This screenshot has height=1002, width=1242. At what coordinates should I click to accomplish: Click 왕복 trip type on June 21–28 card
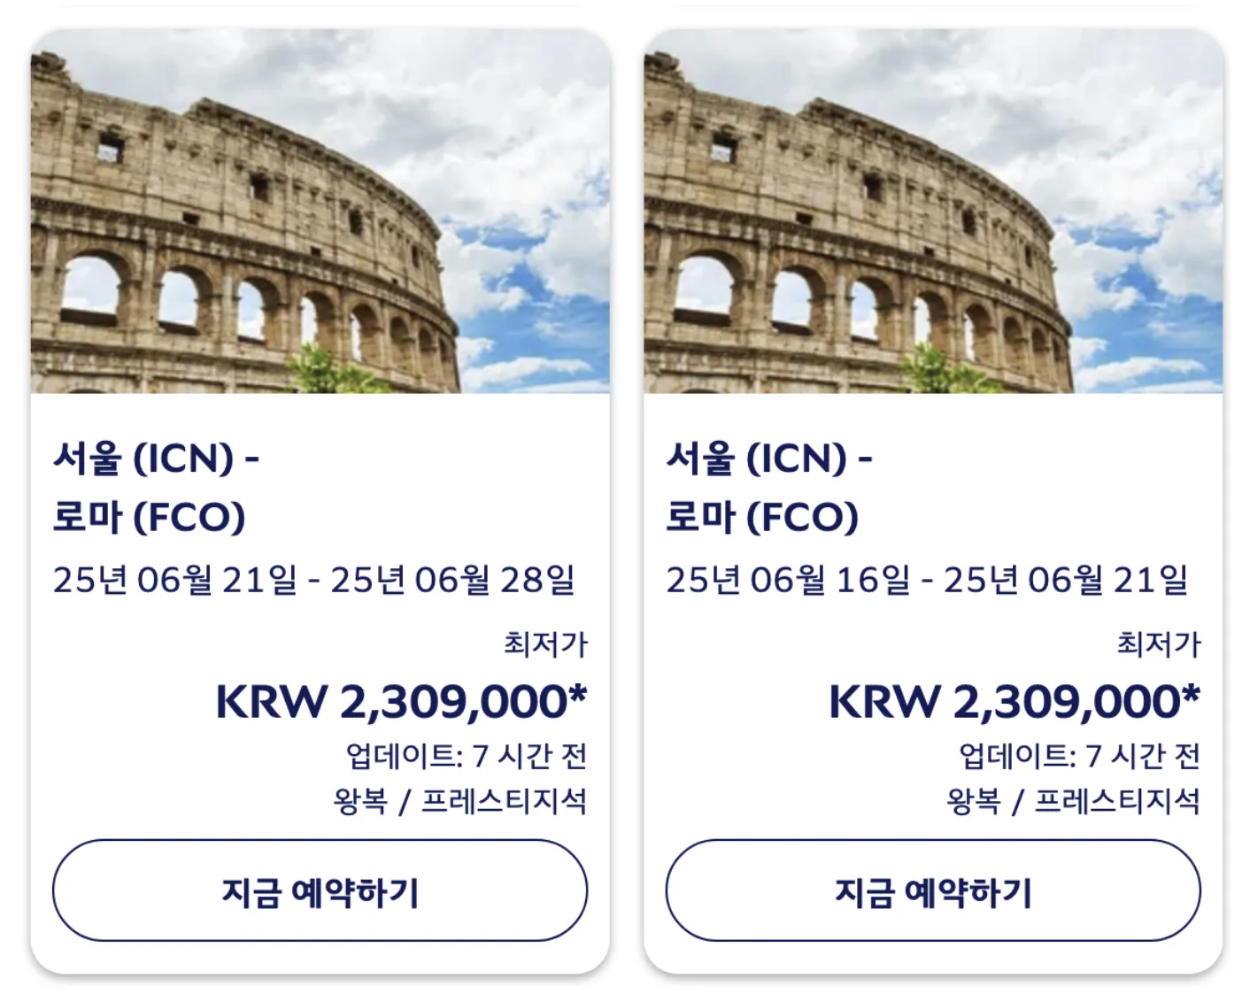(360, 801)
